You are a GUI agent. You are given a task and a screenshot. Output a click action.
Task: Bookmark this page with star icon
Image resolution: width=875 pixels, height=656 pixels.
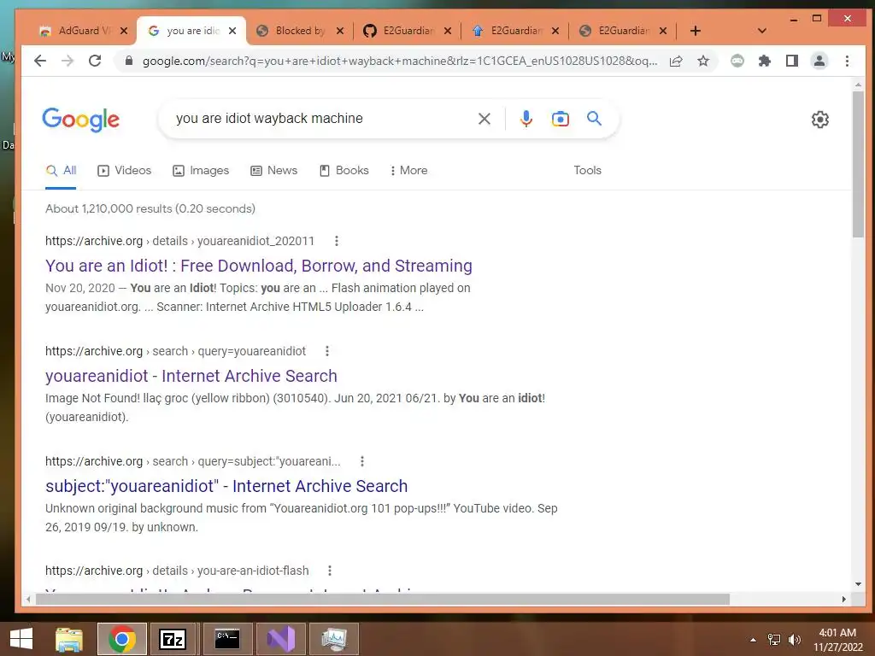(x=703, y=61)
